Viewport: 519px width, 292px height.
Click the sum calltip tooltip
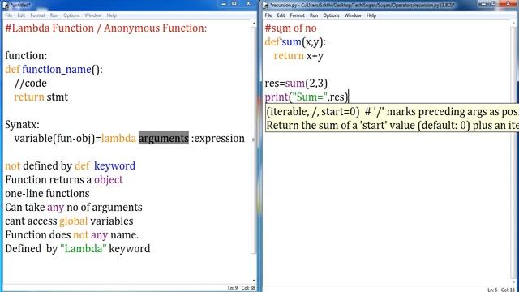tap(392, 118)
